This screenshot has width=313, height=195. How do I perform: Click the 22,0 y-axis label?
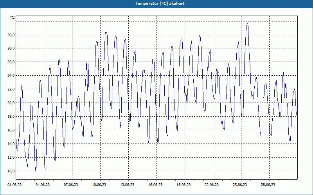11,89
